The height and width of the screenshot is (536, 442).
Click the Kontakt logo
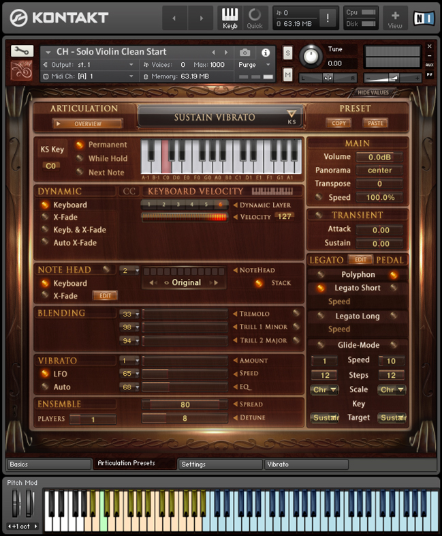[59, 18]
